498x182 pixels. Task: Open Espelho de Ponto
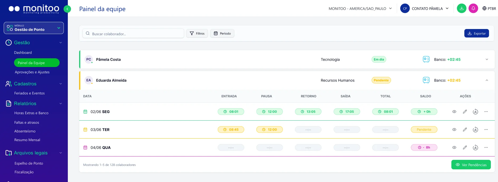(29, 163)
